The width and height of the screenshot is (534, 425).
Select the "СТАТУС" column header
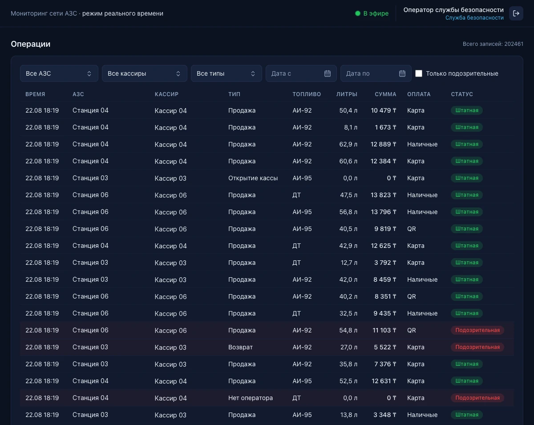[462, 94]
